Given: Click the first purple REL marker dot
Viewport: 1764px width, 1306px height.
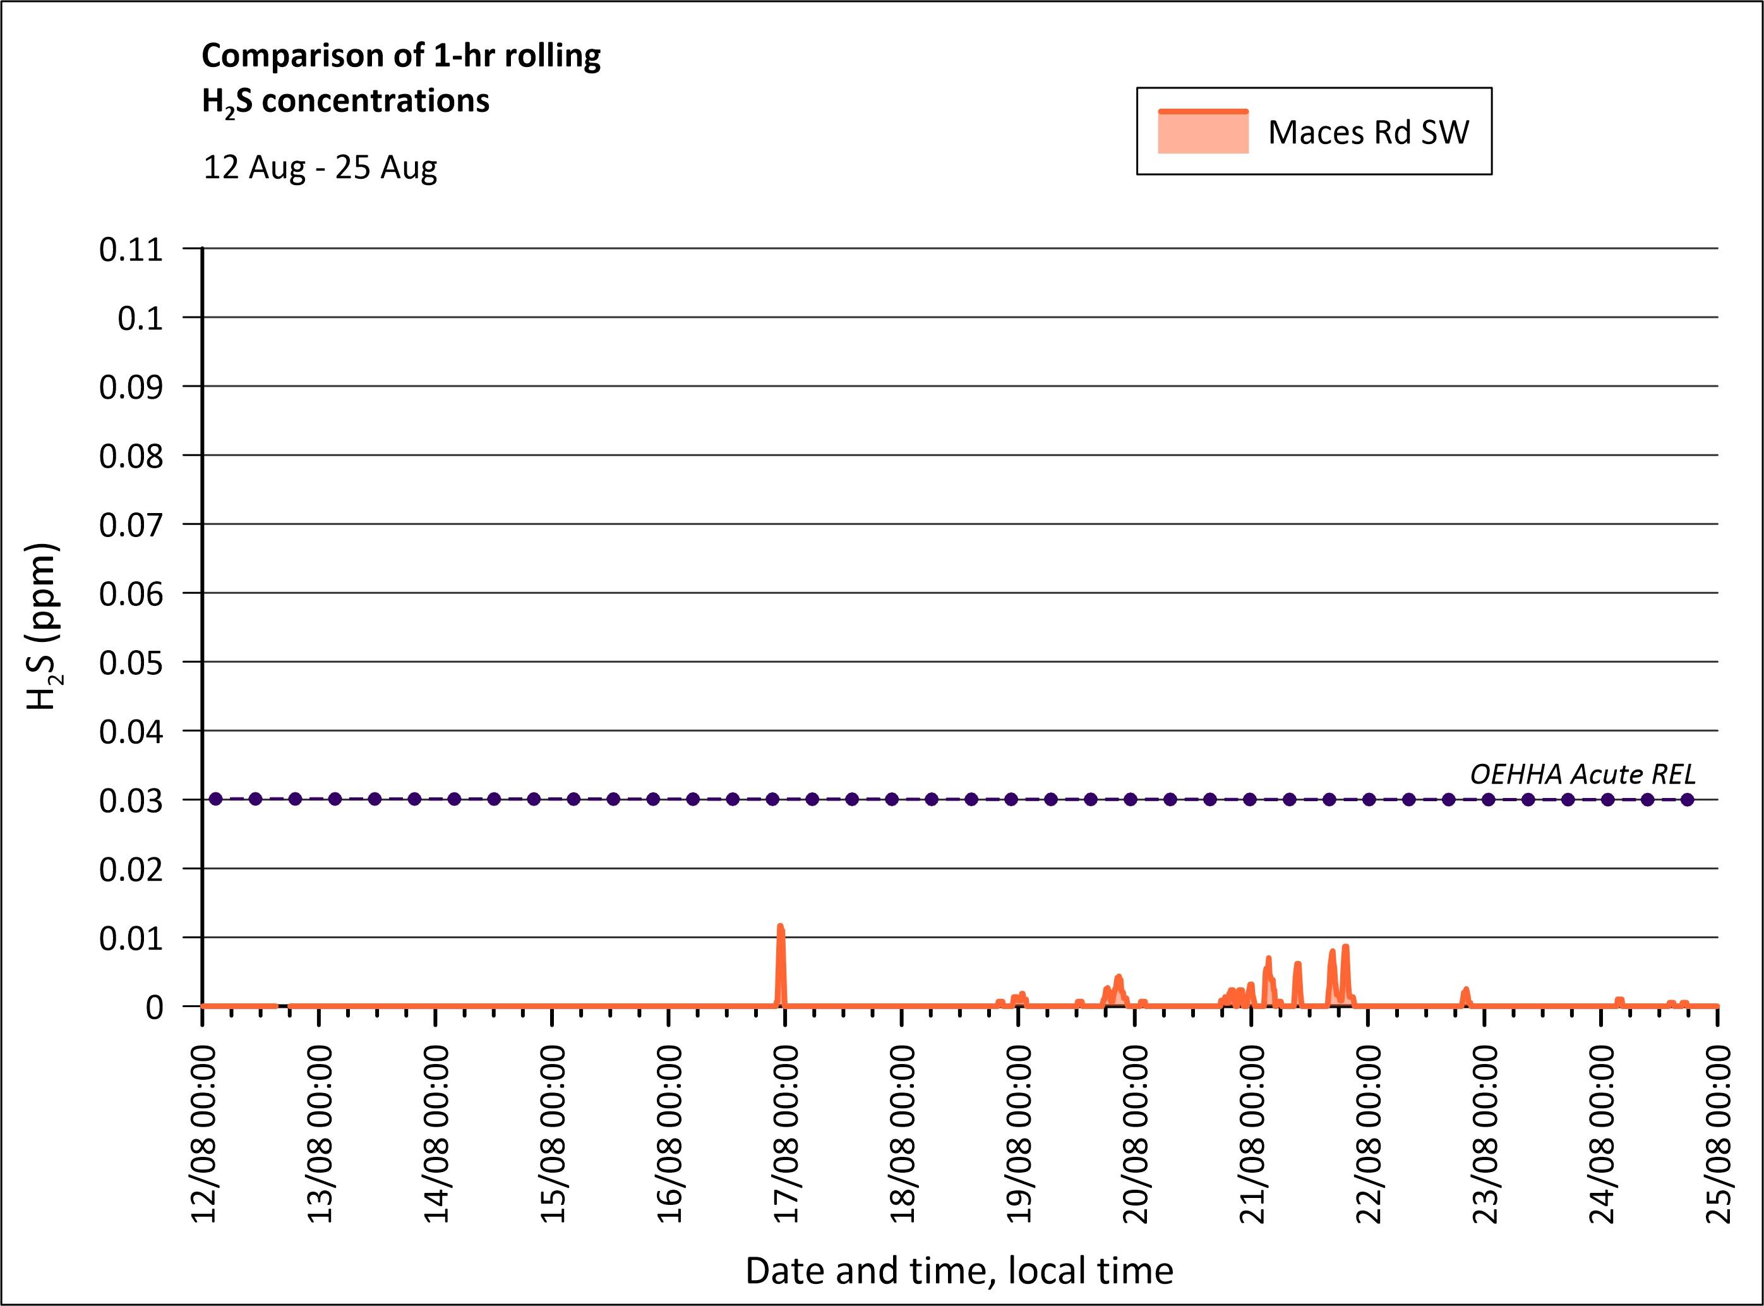Looking at the screenshot, I should click(x=216, y=799).
